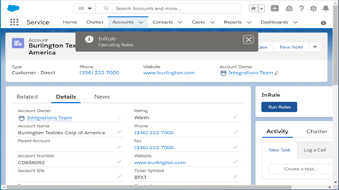Expand the Accounts tab chevron
Viewport: 339px width, 190px height.
click(x=141, y=22)
